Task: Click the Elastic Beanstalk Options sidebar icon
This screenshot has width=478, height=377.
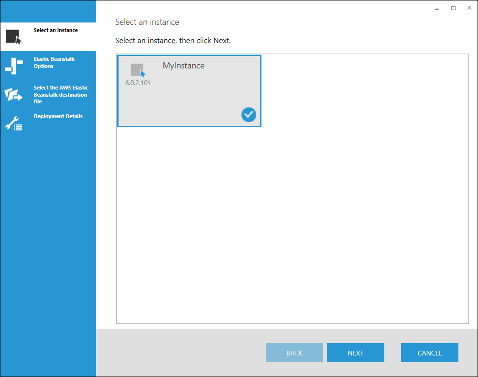Action: pos(13,66)
